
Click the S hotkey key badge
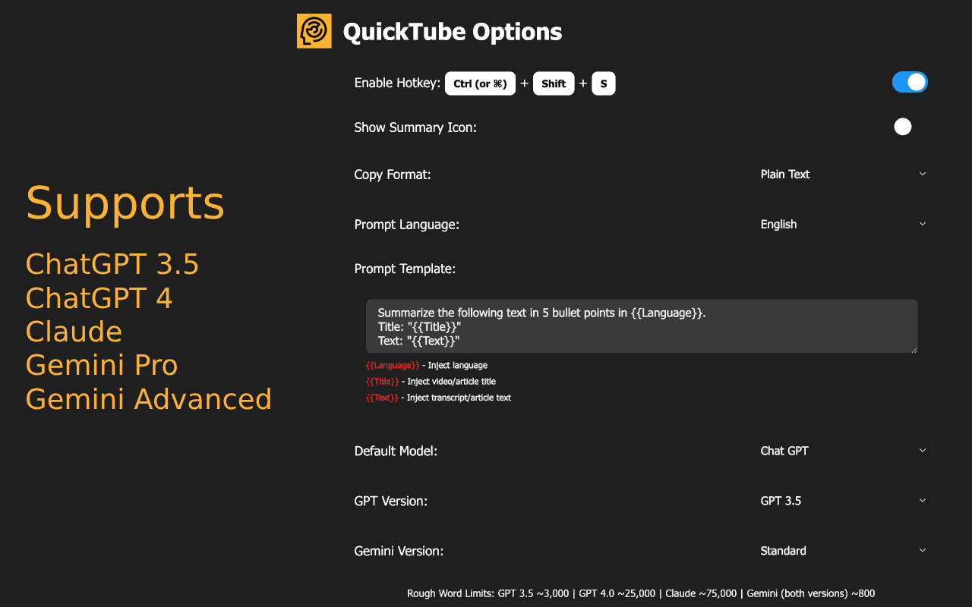click(604, 83)
